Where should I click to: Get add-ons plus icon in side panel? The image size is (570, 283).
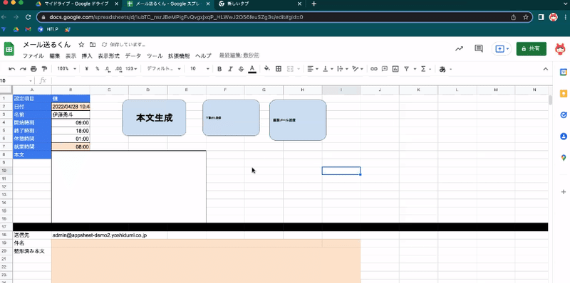[x=564, y=191]
